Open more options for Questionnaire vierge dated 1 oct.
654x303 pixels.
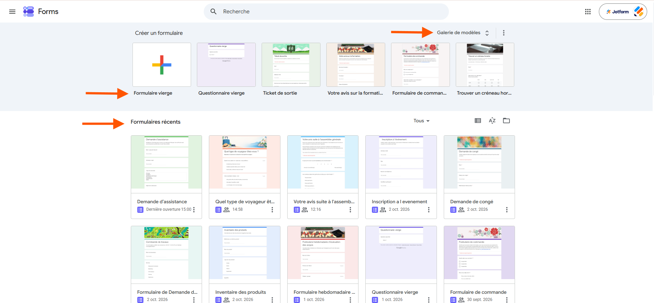(429, 300)
